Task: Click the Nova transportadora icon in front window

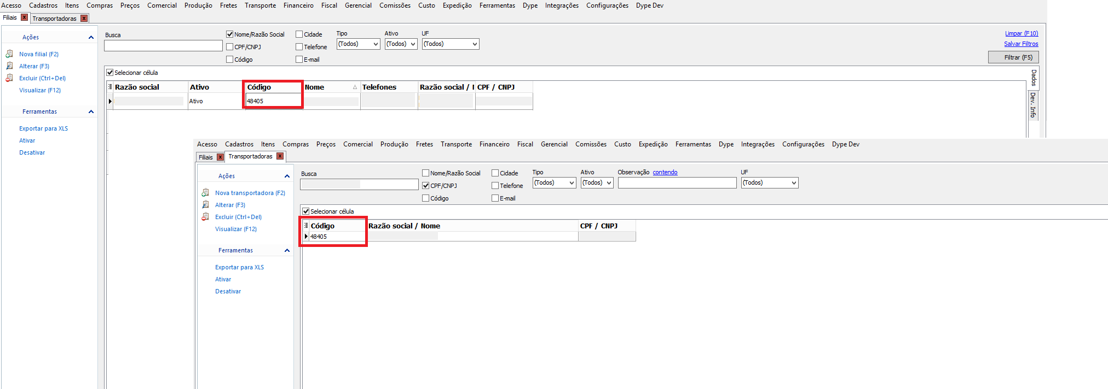Action: click(x=205, y=193)
